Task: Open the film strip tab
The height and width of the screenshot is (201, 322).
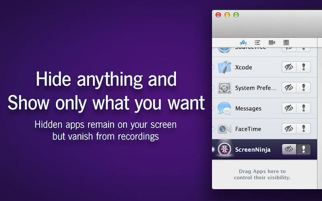Action: pyautogui.click(x=286, y=42)
